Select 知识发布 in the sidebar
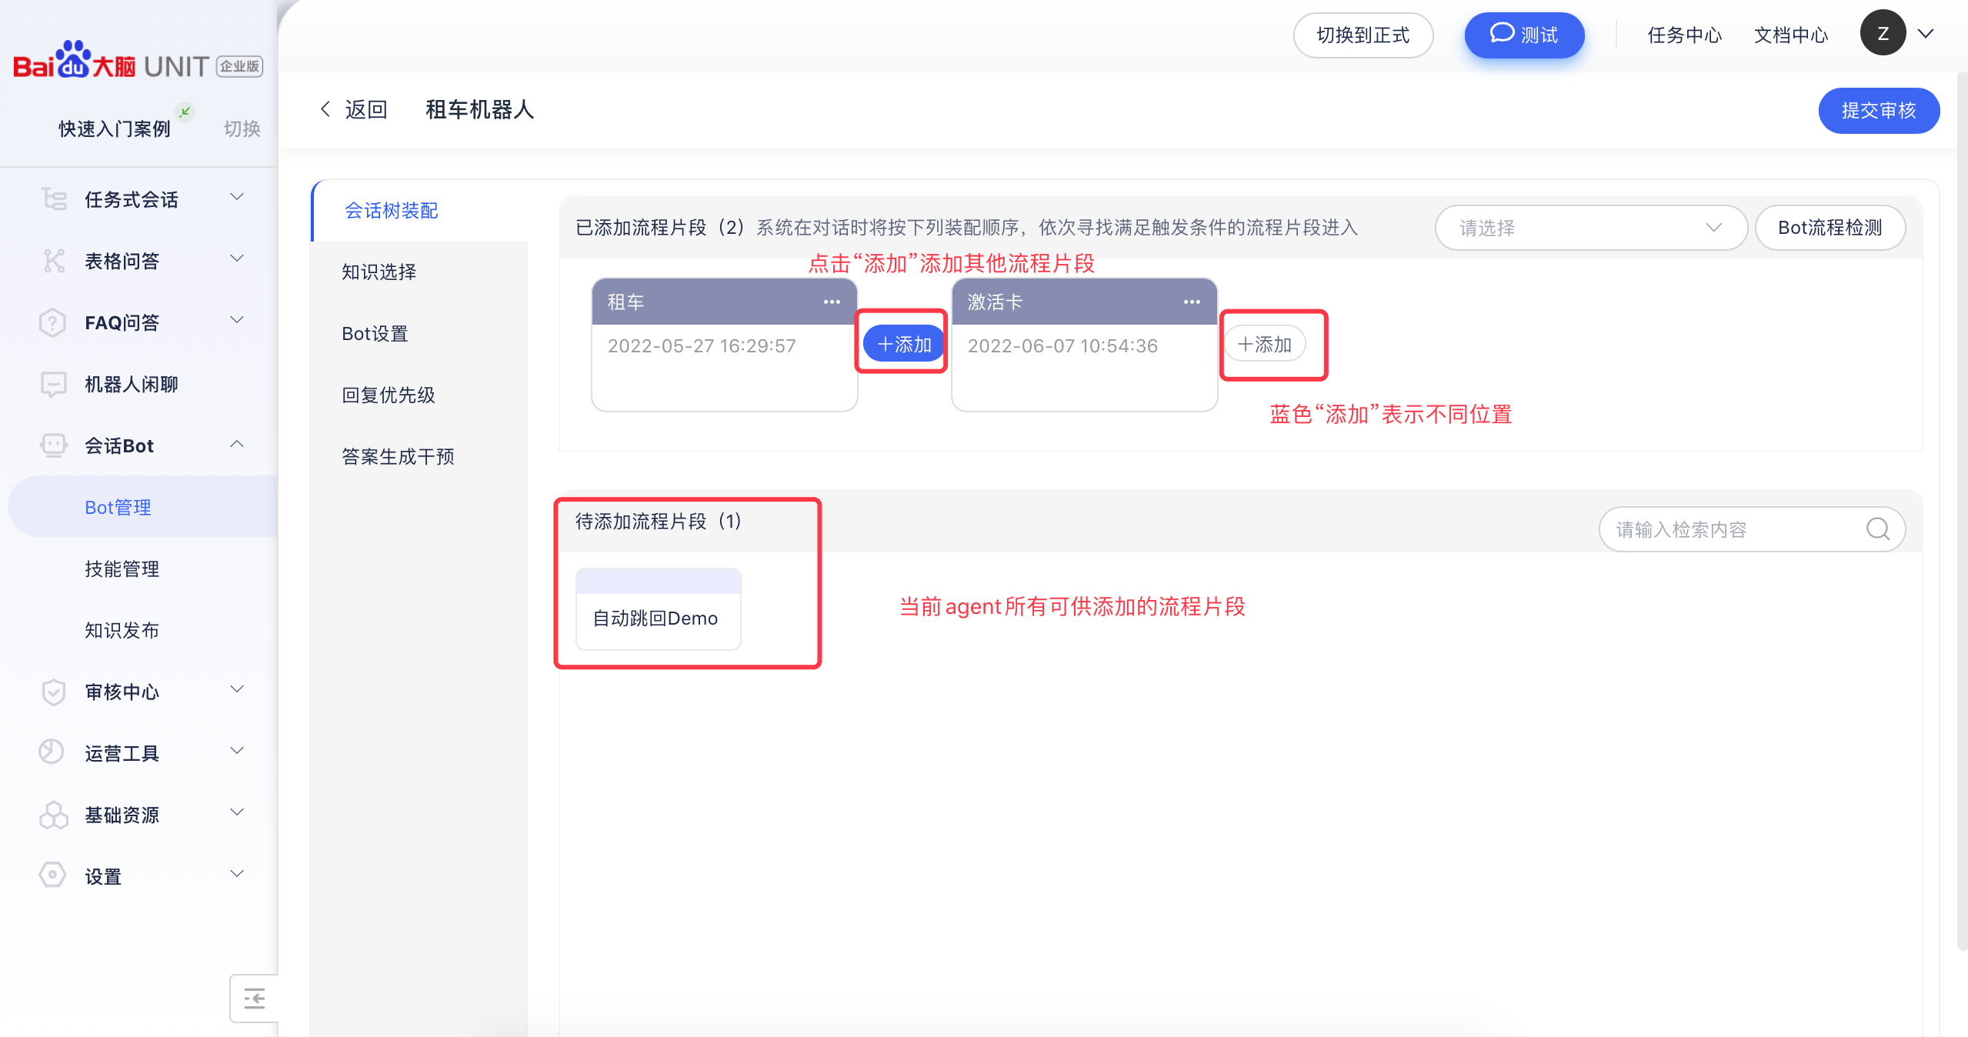 tap(122, 631)
